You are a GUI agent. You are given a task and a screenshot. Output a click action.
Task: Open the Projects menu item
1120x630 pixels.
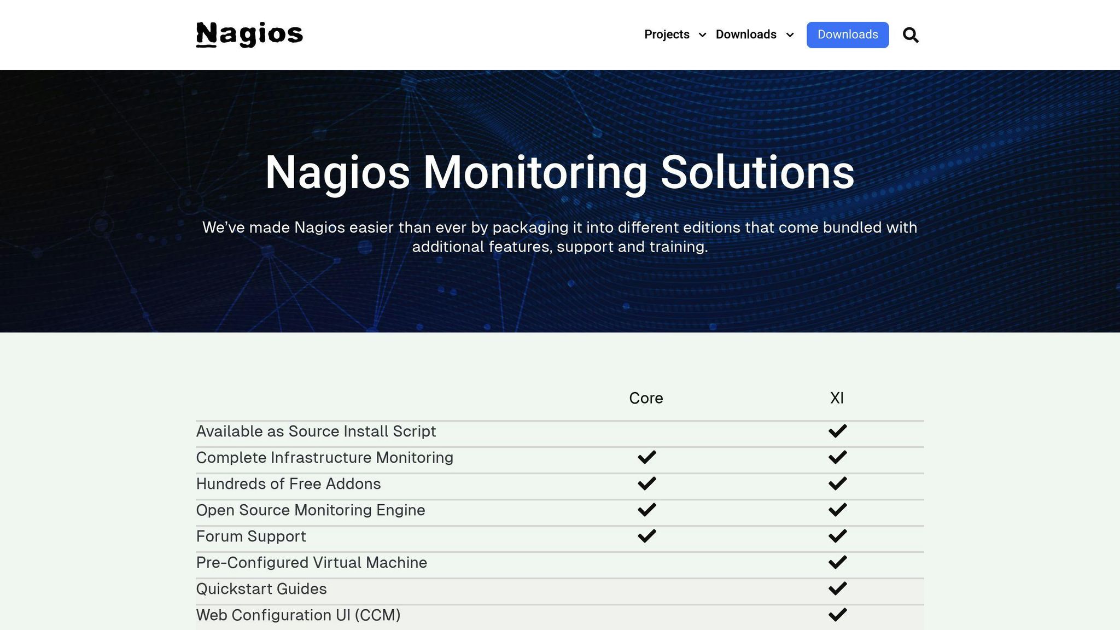[x=667, y=35]
